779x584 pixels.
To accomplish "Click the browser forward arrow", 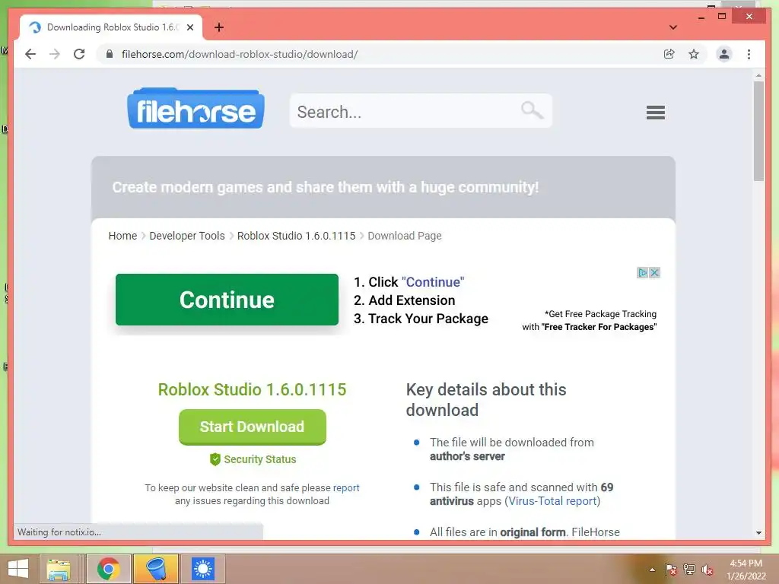I will tap(55, 54).
